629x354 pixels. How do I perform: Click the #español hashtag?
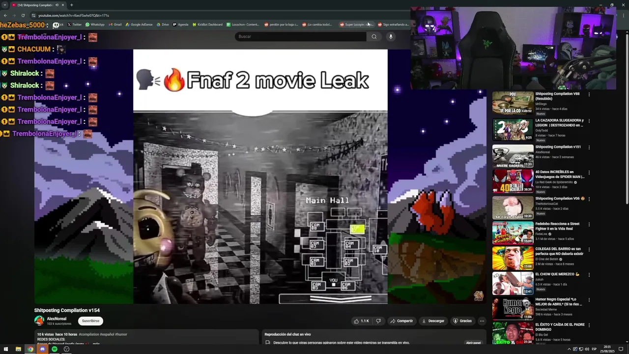click(x=107, y=334)
